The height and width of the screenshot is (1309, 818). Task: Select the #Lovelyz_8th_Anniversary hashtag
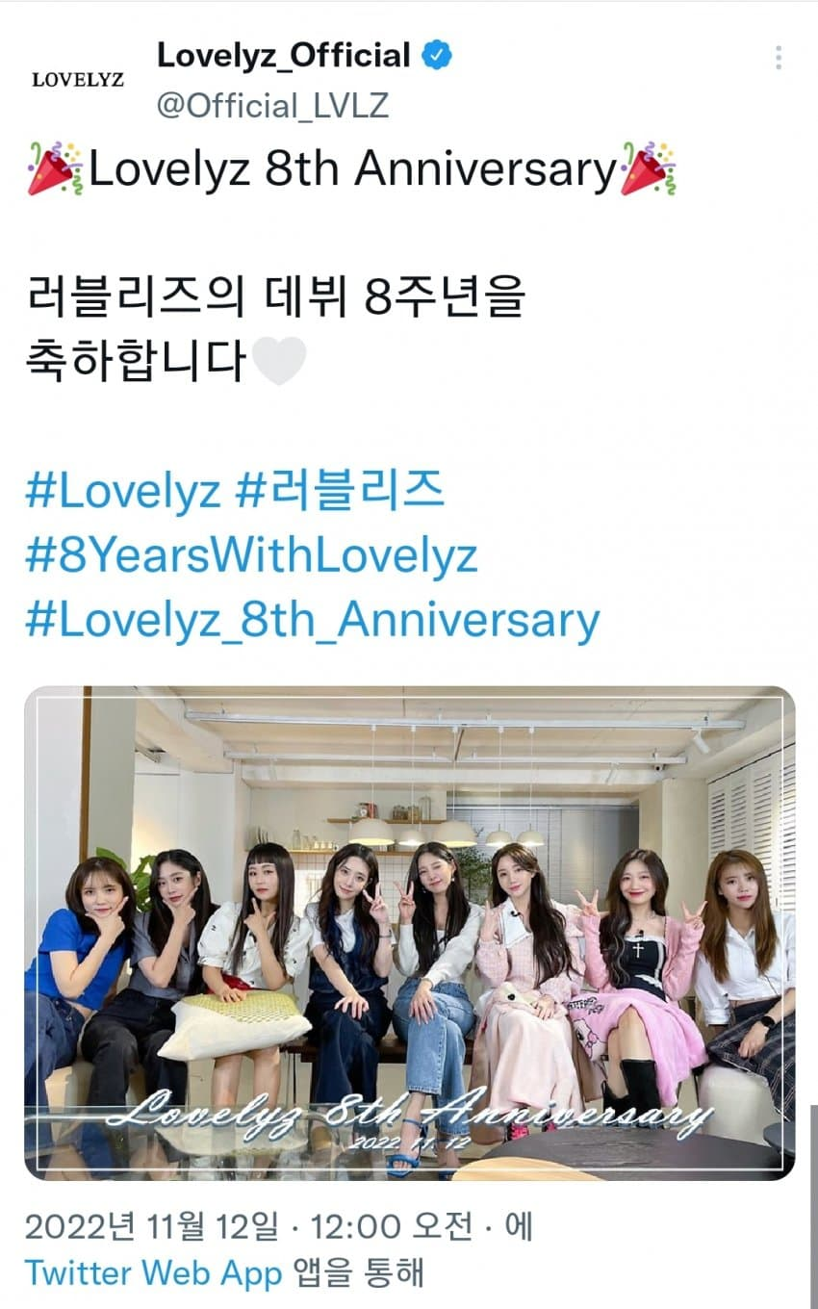[x=313, y=621]
